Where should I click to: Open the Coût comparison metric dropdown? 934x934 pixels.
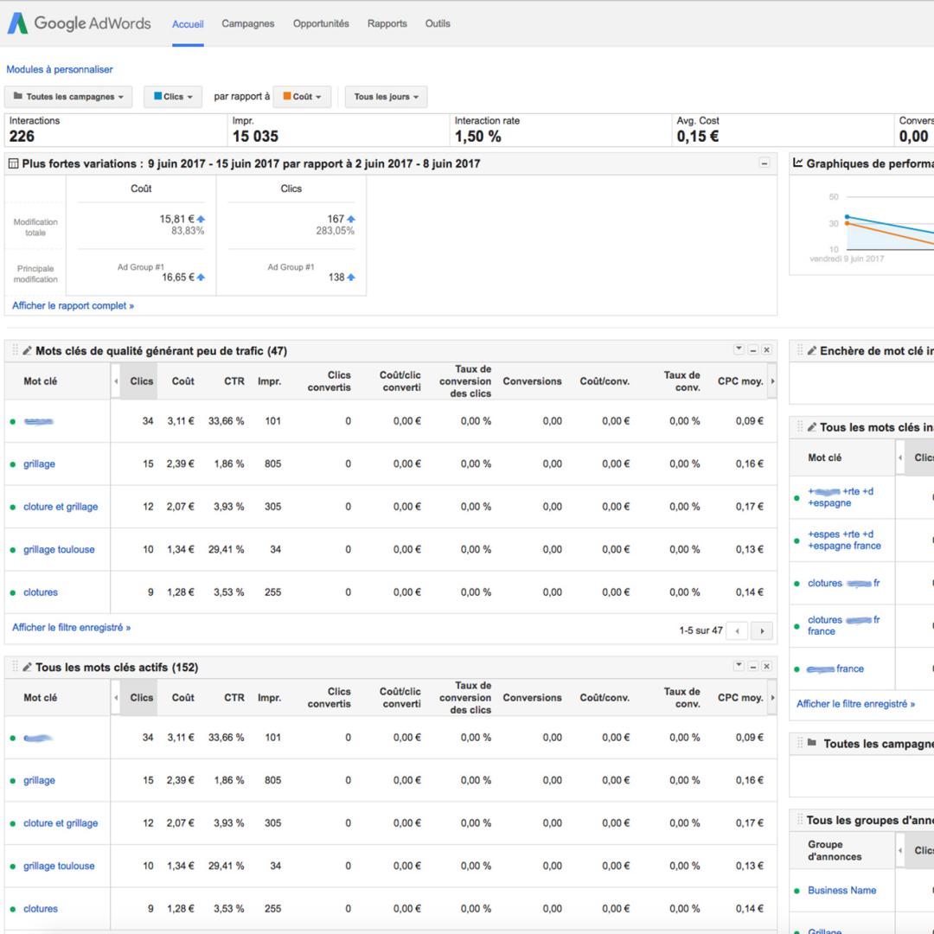click(x=302, y=97)
